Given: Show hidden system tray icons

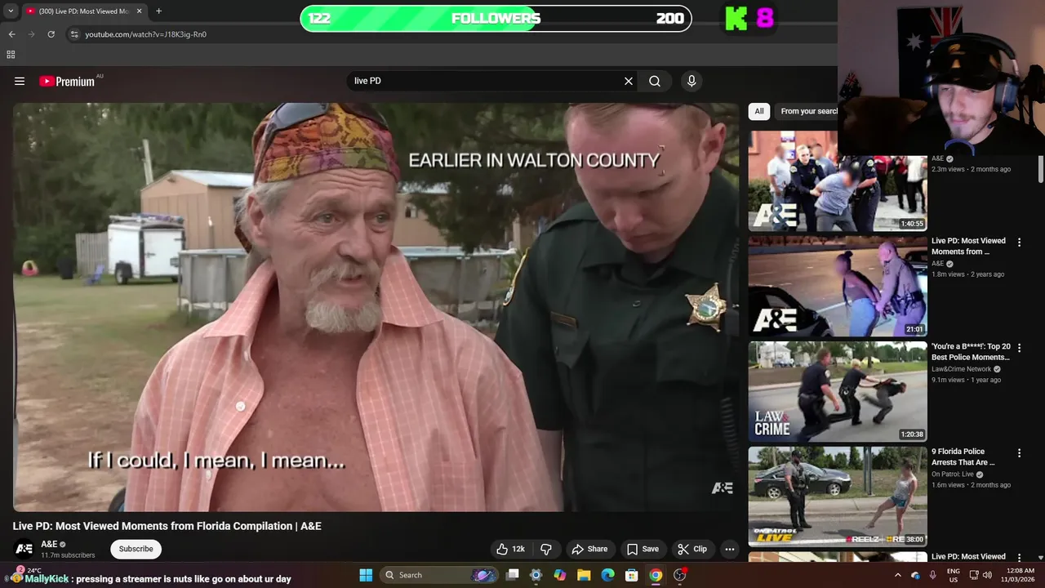Looking at the screenshot, I should pyautogui.click(x=898, y=575).
